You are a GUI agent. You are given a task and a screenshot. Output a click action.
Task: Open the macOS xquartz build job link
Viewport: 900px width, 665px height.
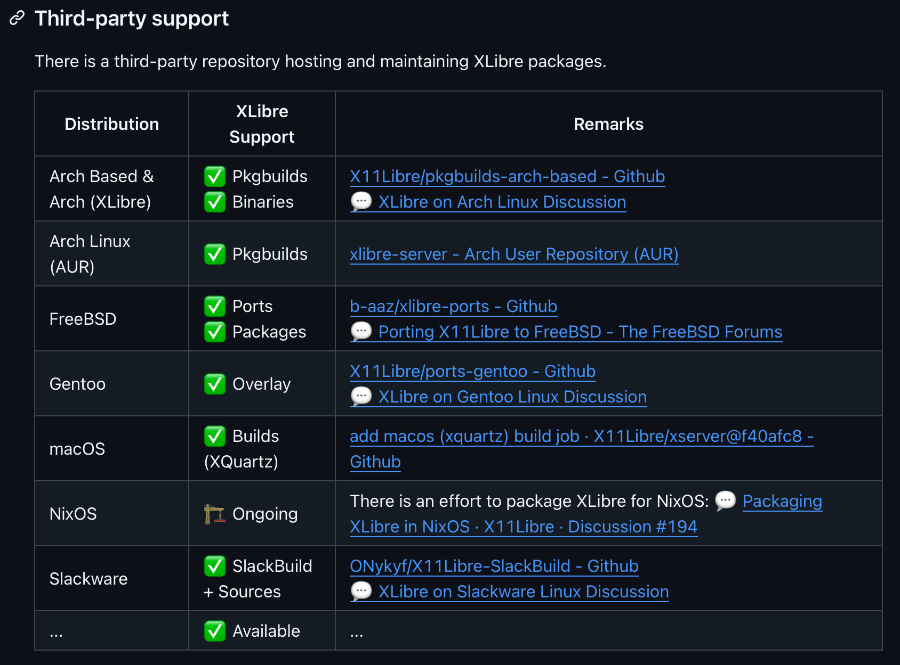[581, 436]
